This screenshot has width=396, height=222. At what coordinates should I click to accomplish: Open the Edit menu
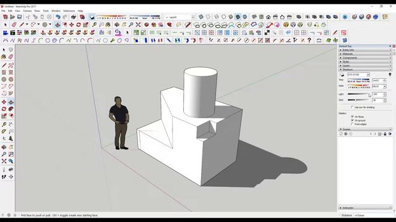[x=10, y=11]
